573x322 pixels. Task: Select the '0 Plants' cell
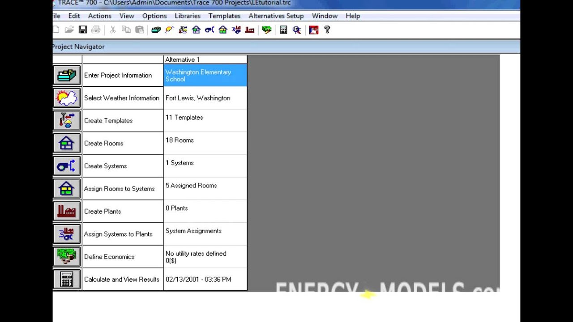point(205,211)
